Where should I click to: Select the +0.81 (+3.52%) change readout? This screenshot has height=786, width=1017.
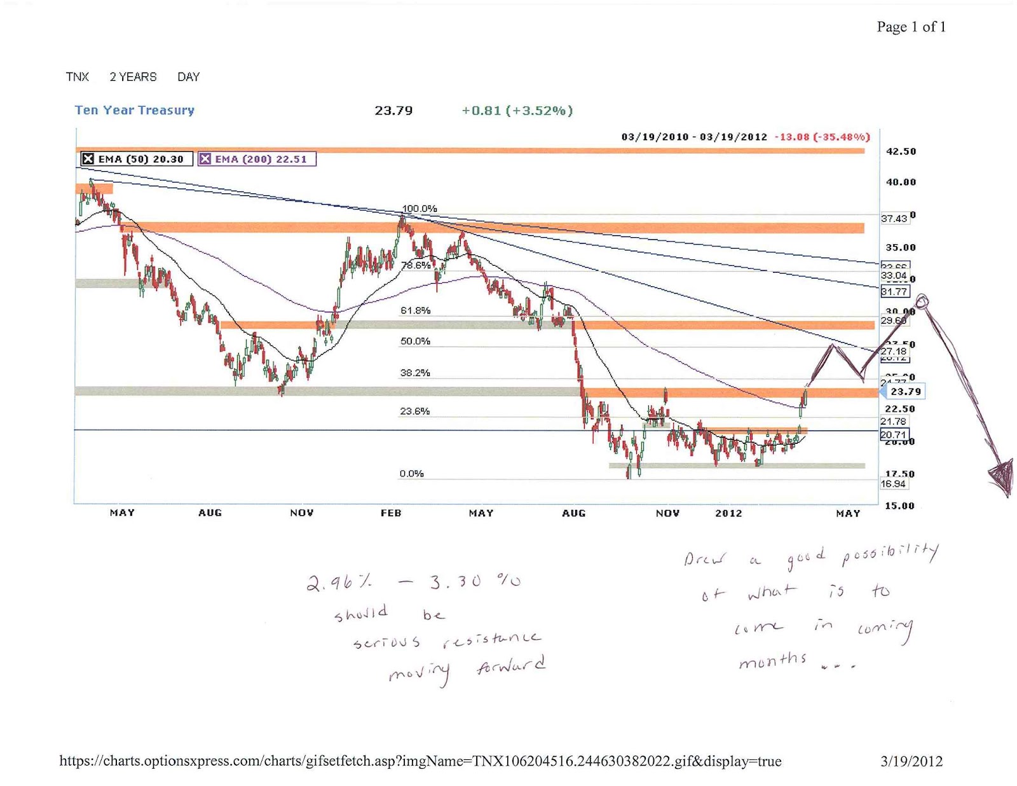point(516,109)
